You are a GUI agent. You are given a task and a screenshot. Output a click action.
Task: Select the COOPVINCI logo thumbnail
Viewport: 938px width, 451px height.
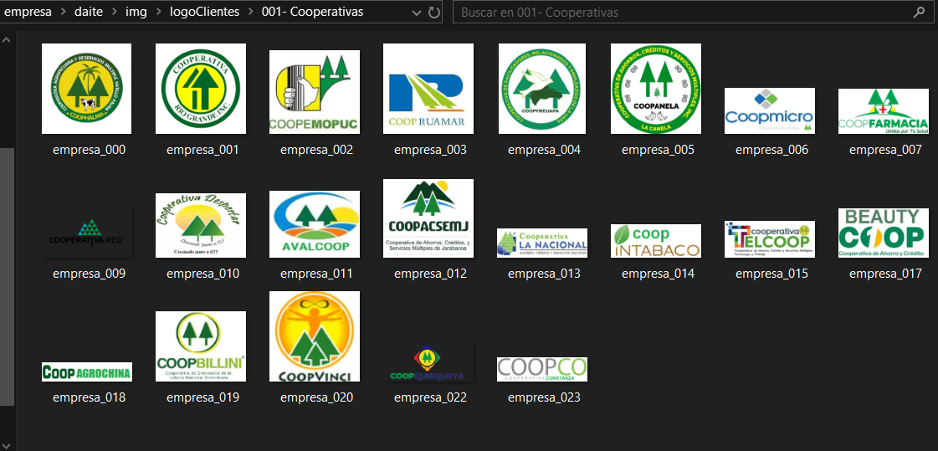[314, 336]
